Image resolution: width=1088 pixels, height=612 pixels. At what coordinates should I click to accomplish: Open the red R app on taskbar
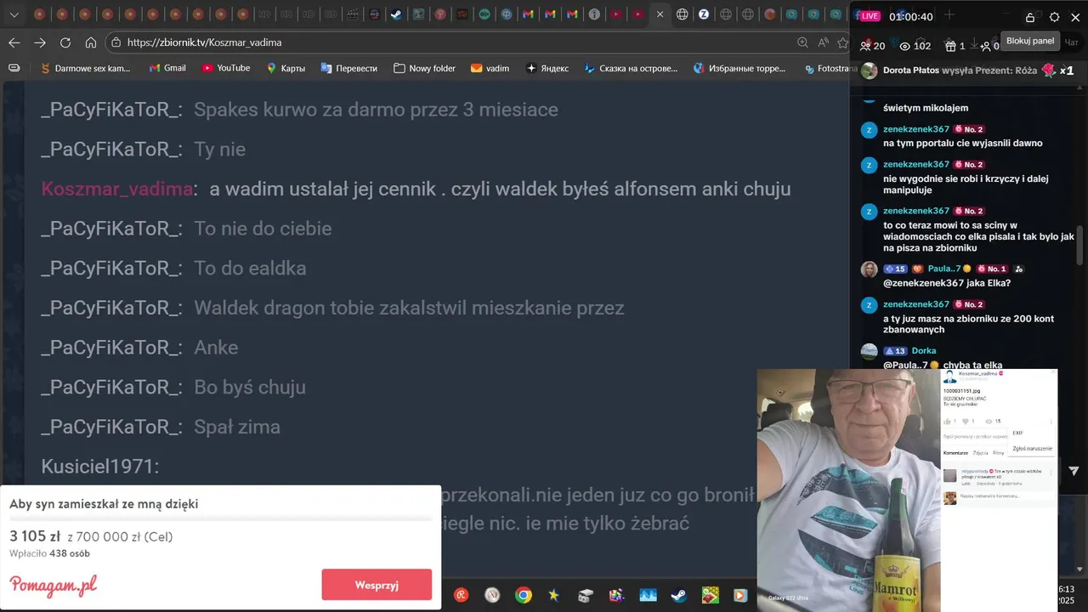[461, 595]
